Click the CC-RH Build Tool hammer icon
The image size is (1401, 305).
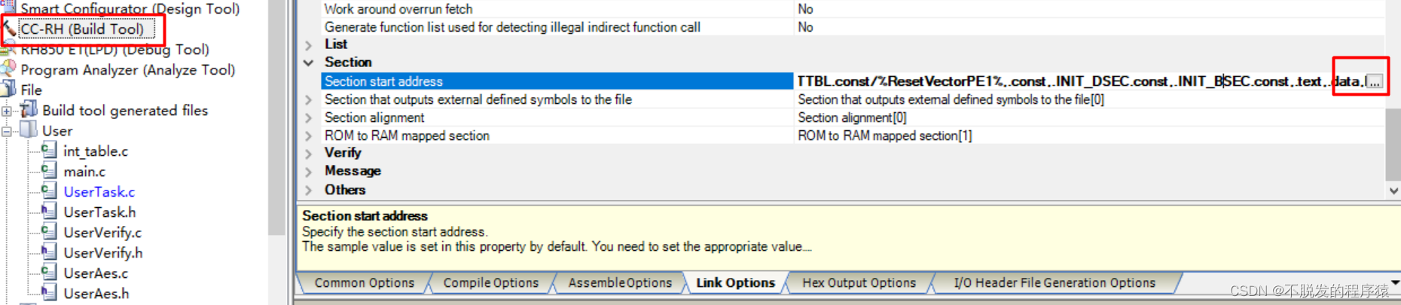9,29
